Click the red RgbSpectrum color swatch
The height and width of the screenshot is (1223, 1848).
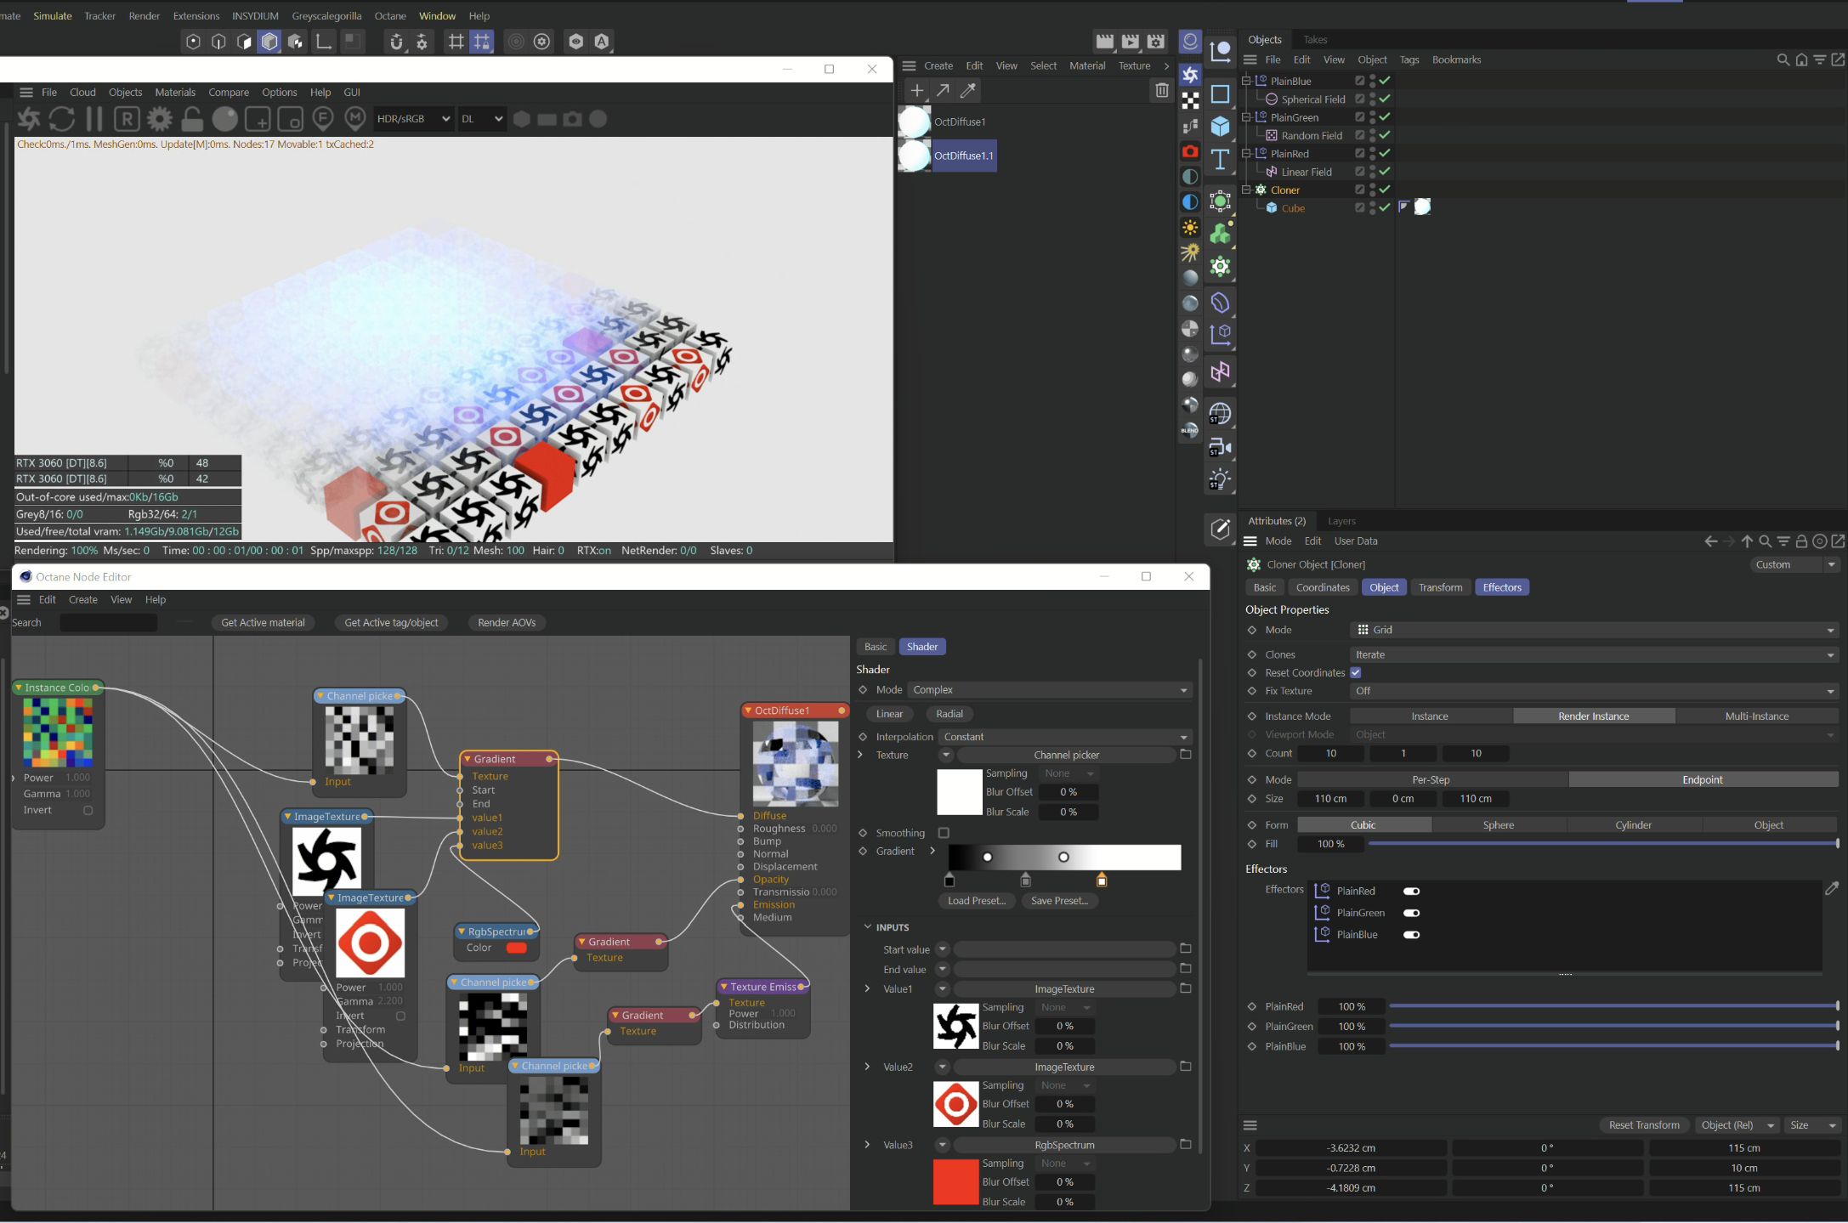516,948
